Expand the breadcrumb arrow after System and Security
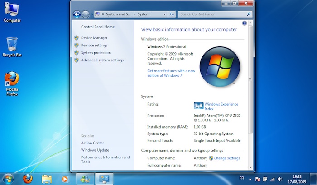The height and width of the screenshot is (185, 317). coord(134,14)
